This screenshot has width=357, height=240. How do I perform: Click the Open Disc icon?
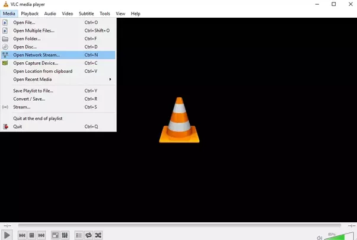click(x=5, y=47)
